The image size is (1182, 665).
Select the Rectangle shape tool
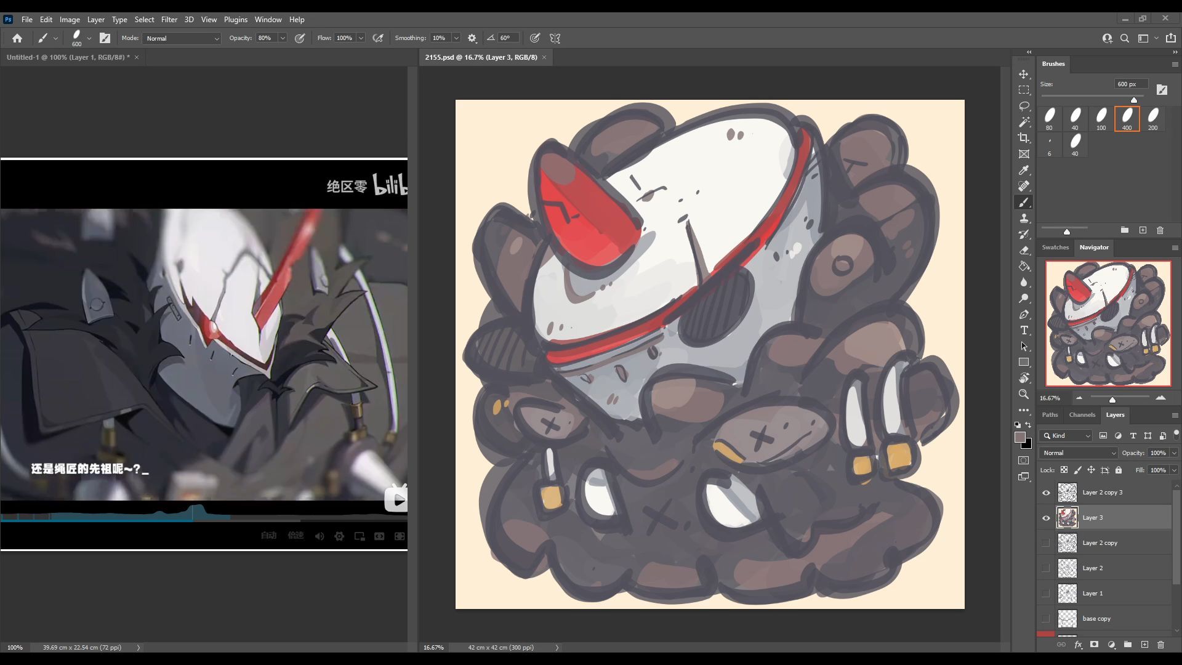1024,362
